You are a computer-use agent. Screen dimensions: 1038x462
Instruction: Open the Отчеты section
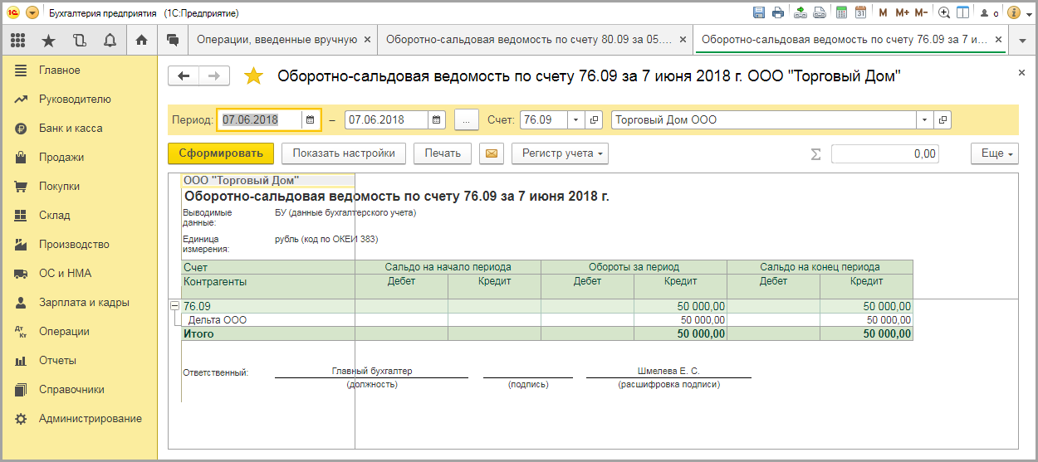78,361
